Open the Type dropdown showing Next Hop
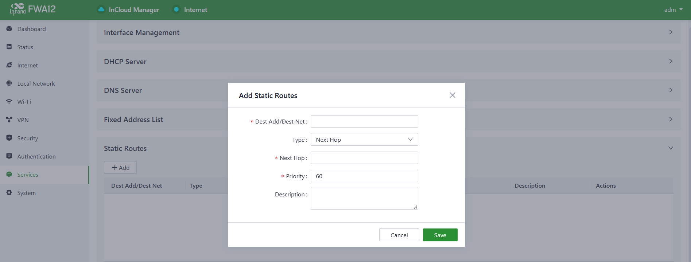 pyautogui.click(x=364, y=140)
